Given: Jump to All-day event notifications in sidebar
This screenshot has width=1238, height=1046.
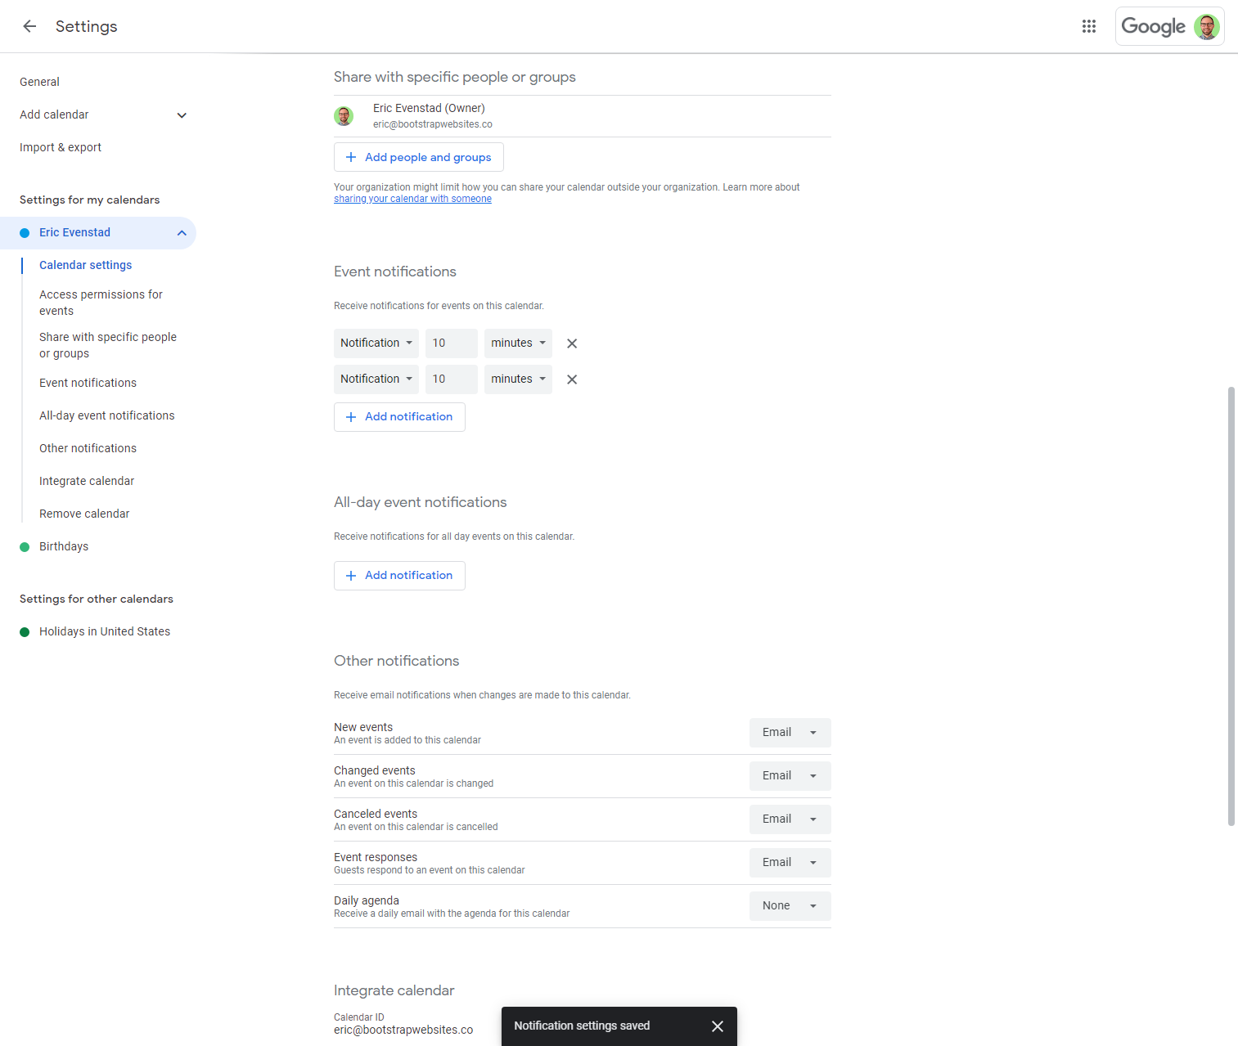Looking at the screenshot, I should coord(107,415).
